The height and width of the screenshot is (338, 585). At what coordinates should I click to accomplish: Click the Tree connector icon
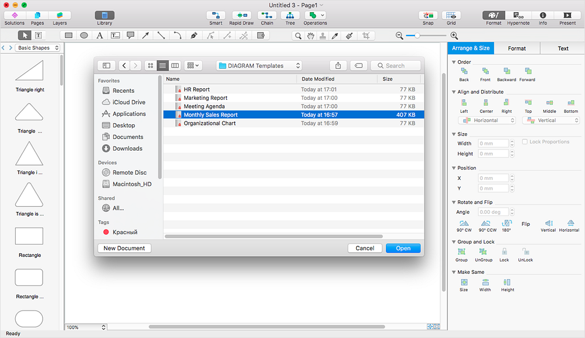[290, 15]
